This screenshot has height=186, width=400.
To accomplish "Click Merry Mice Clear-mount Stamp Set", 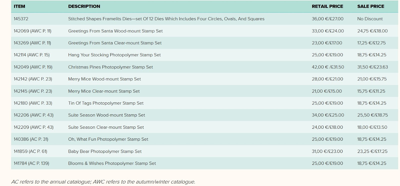I will tap(104, 91).
